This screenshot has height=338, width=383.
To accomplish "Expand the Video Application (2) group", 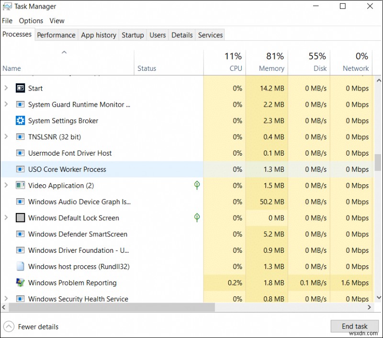I will (x=6, y=185).
